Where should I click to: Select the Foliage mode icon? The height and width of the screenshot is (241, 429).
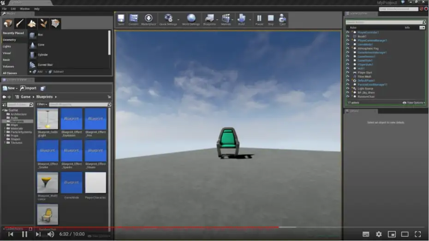coord(43,23)
